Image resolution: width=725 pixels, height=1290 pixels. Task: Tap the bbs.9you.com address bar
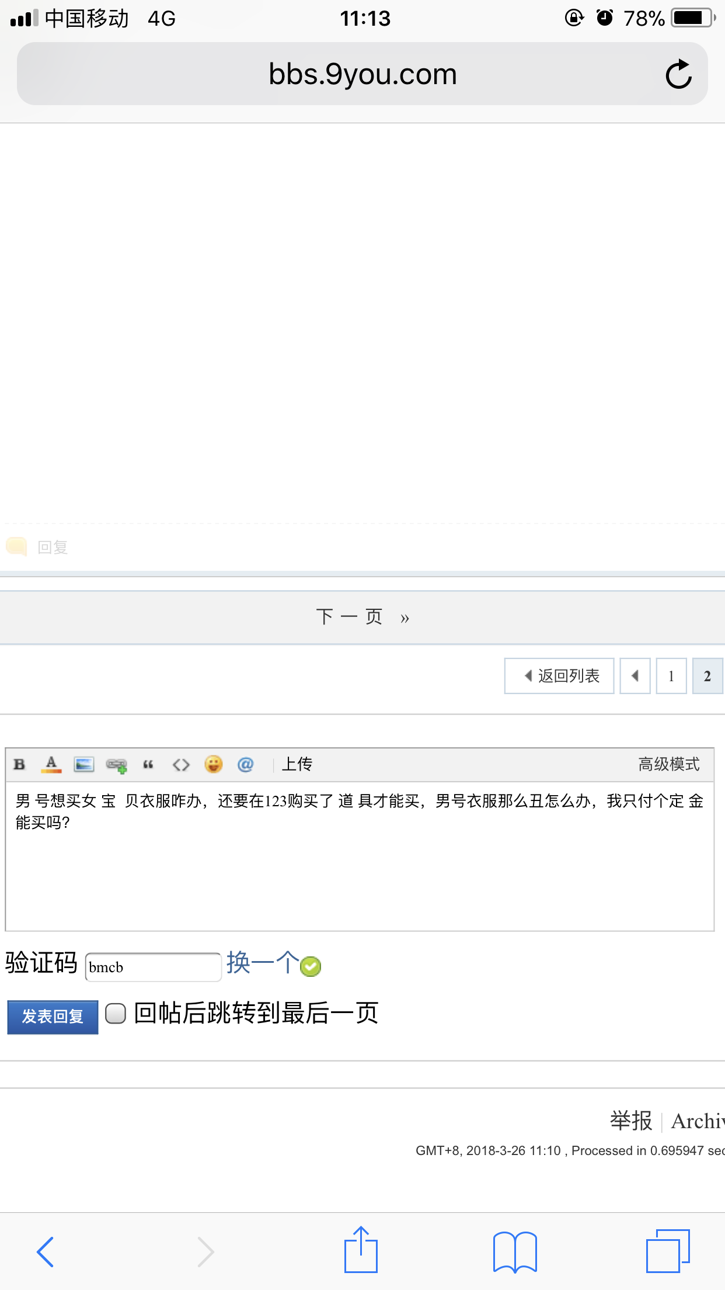point(362,74)
